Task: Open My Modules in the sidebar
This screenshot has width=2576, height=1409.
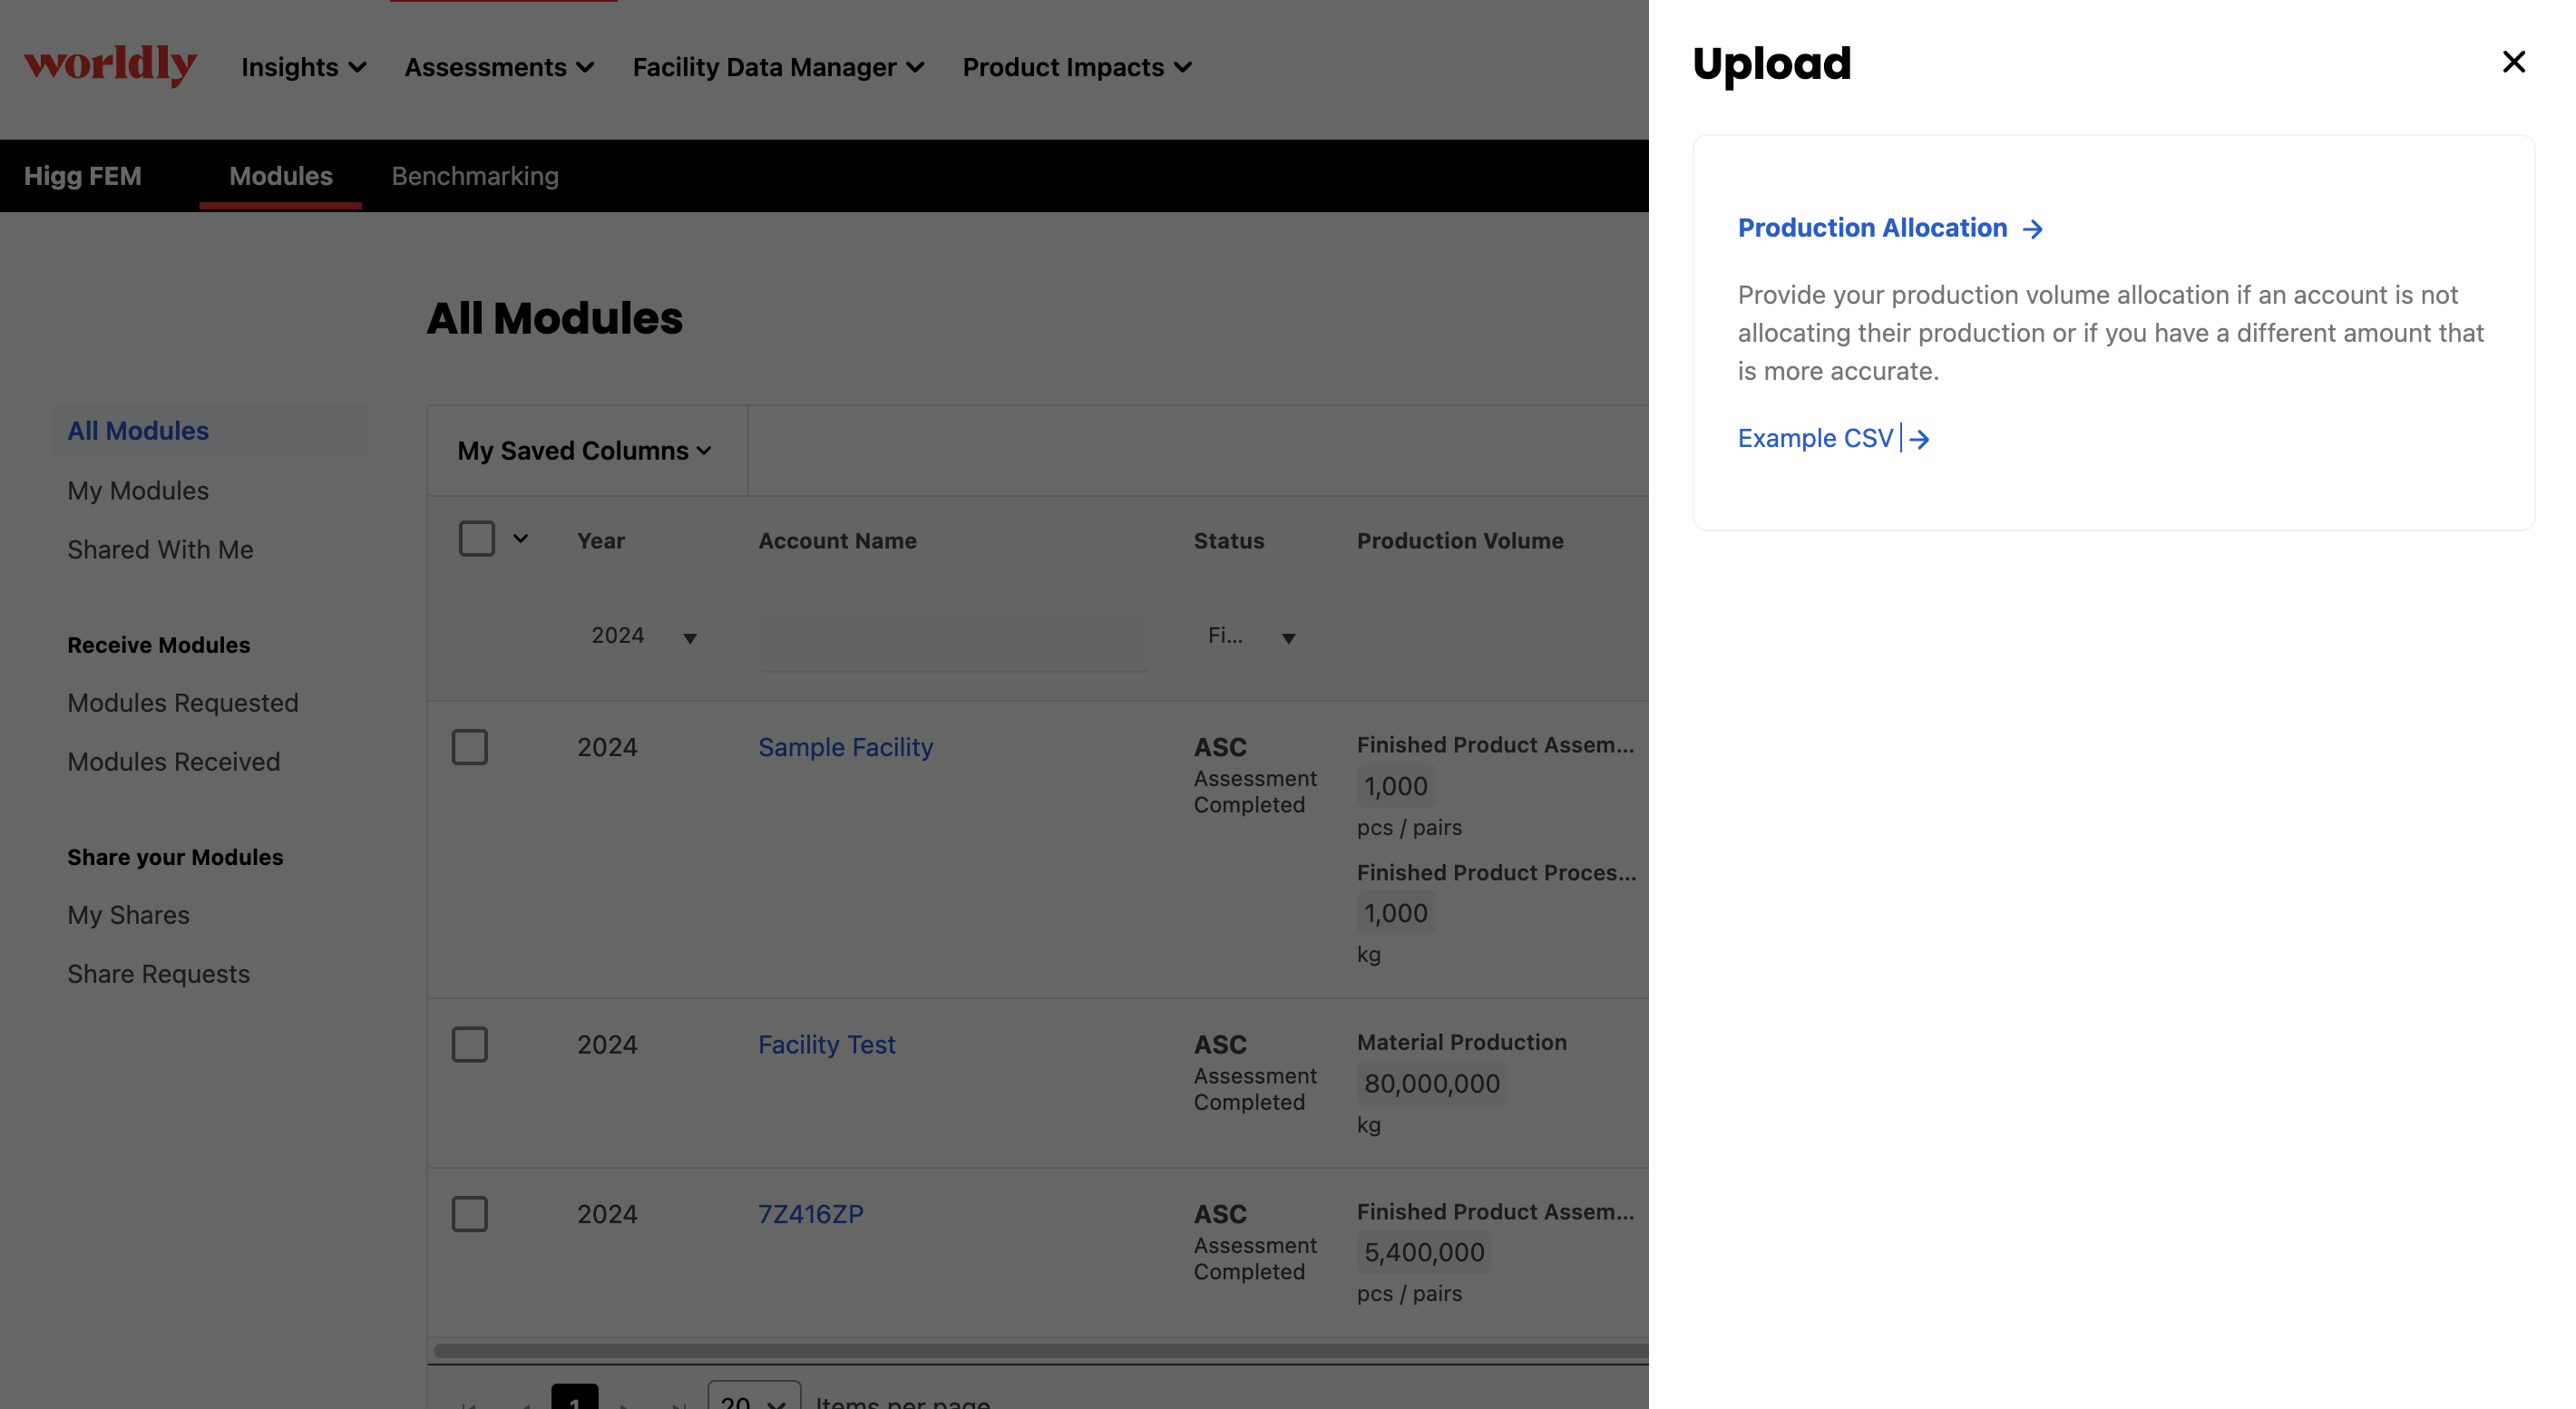Action: click(138, 491)
